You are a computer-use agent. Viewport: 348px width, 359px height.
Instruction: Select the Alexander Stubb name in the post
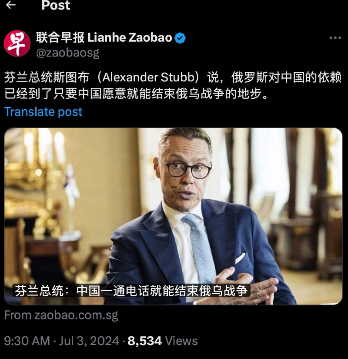pyautogui.click(x=148, y=77)
